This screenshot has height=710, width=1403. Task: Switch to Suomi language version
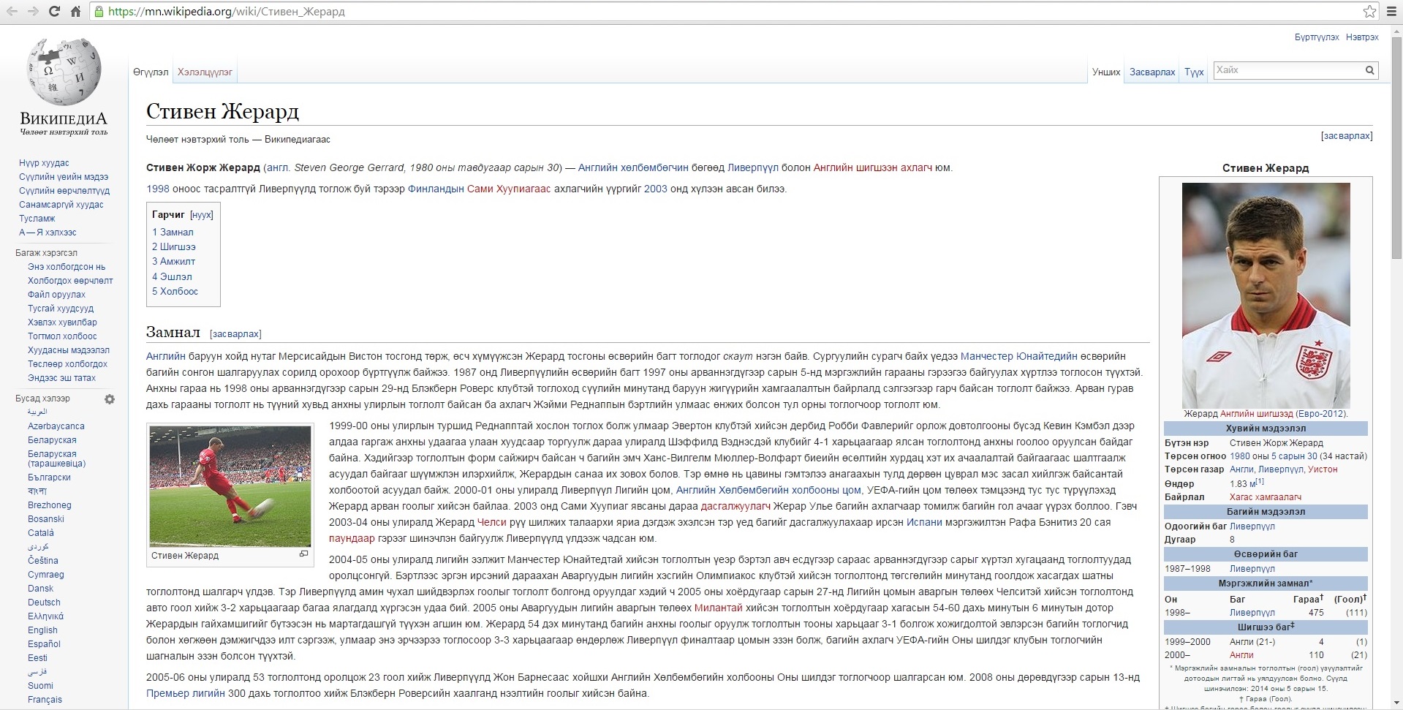click(40, 686)
